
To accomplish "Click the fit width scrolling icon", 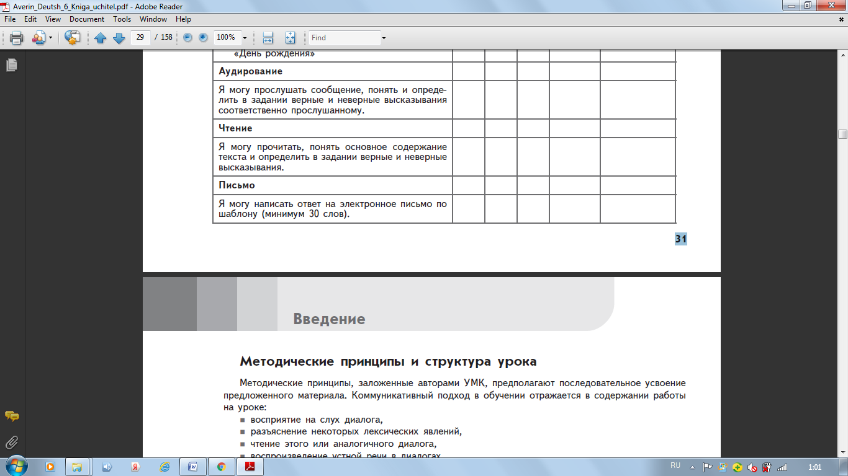I will point(268,38).
